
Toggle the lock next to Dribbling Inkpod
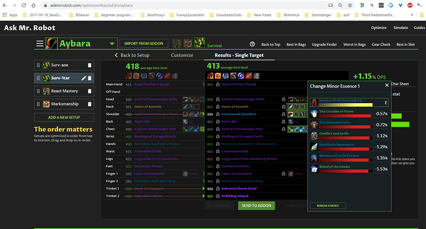point(217,196)
